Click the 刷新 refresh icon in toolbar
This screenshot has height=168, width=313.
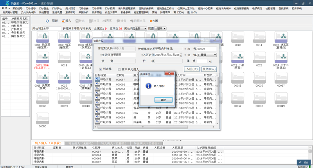click(47, 21)
